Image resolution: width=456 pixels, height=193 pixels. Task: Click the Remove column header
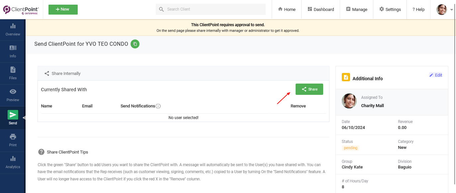(298, 106)
